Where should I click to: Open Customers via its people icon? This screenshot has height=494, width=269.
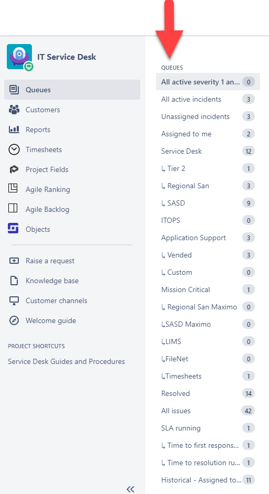click(14, 110)
